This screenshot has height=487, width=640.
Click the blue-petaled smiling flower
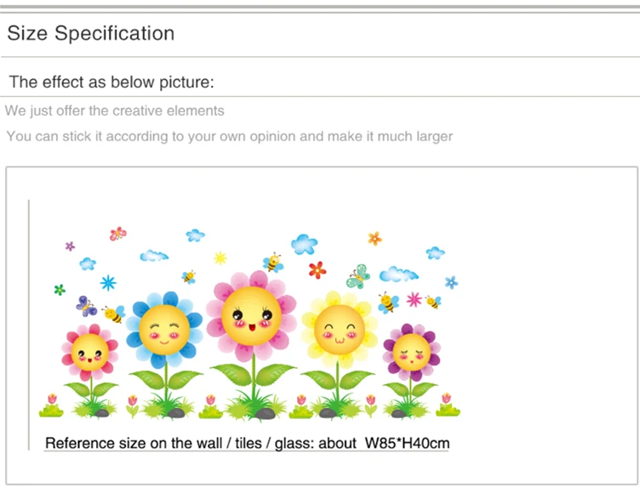tap(164, 329)
